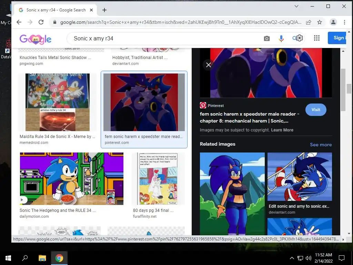Image resolution: width=353 pixels, height=265 pixels.
Task: Go back using the browser back arrow
Action: [x=19, y=22]
